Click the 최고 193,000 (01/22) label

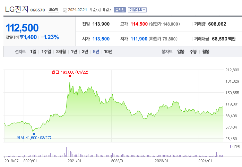tap(70, 72)
